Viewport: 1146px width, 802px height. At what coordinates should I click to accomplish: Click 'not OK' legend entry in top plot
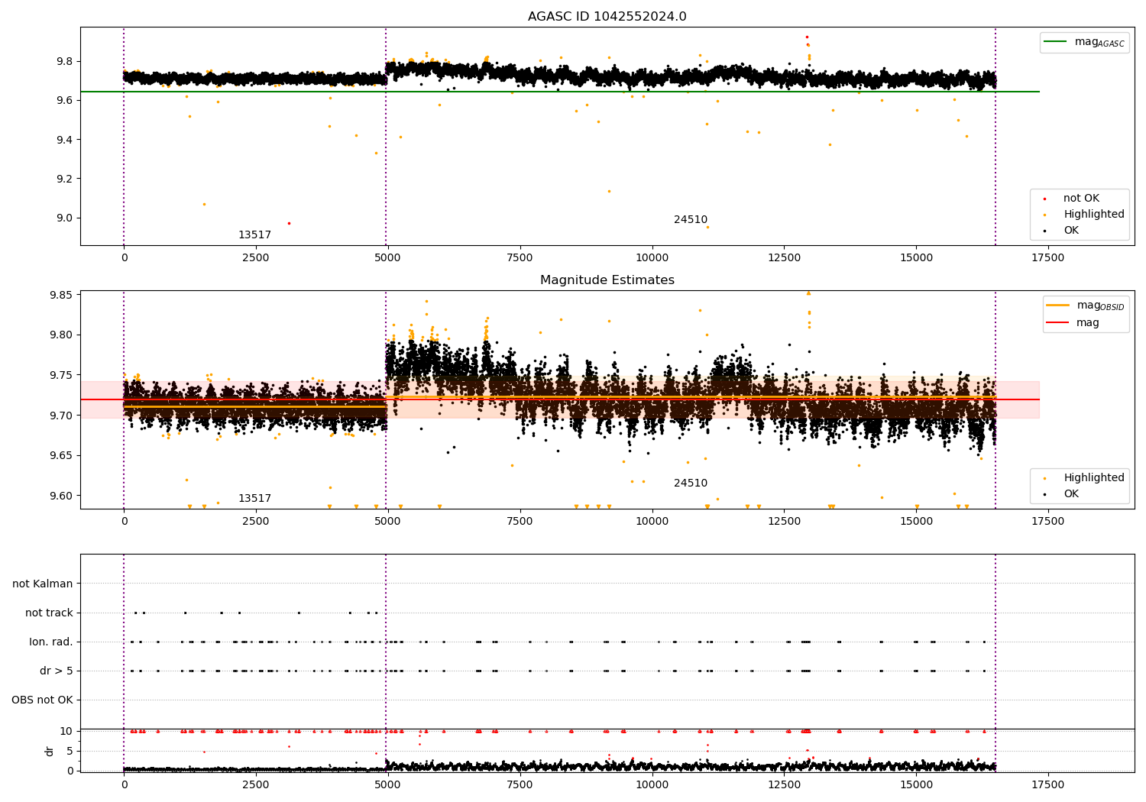(x=1081, y=199)
